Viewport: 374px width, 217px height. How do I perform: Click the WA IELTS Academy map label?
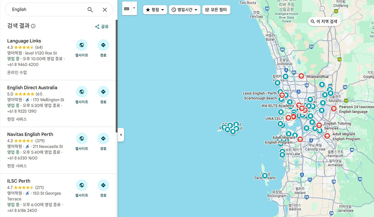click(x=278, y=106)
